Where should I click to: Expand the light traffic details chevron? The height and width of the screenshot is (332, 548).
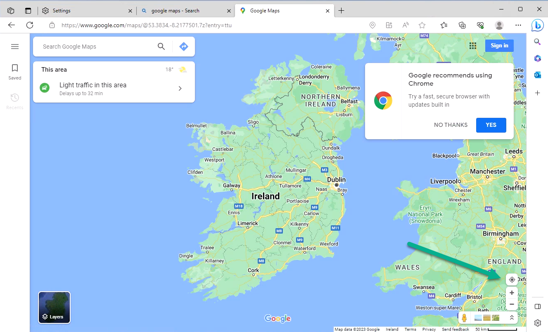coord(180,88)
